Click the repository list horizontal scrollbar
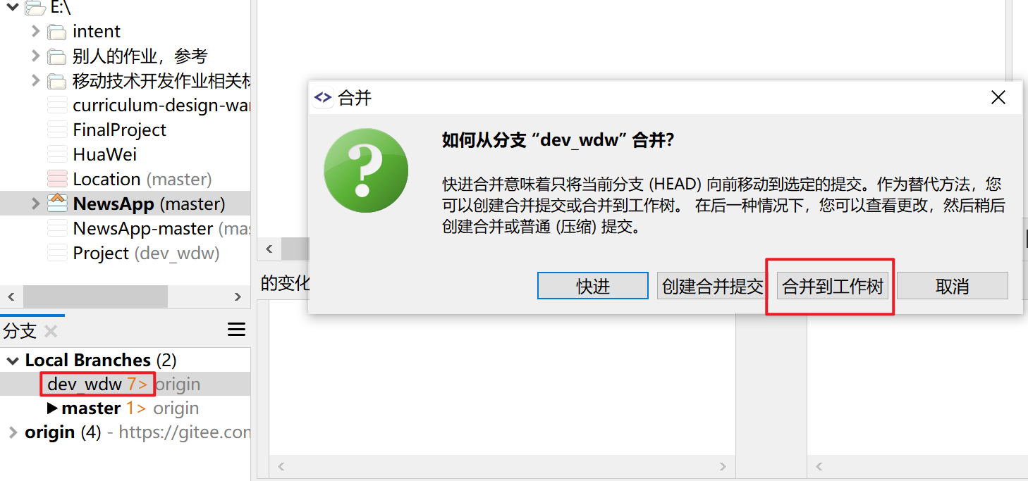The width and height of the screenshot is (1028, 481). (126, 296)
